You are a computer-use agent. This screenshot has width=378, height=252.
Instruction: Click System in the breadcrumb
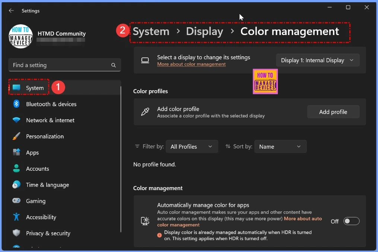point(151,31)
